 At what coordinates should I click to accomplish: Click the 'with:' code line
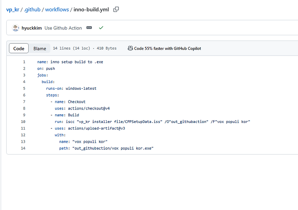(60, 135)
